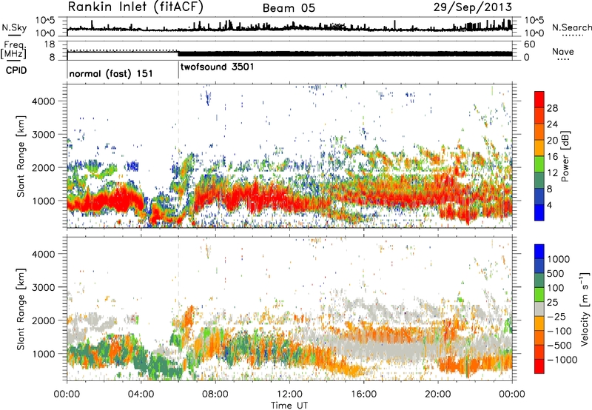The width and height of the screenshot is (592, 410).
Task: Click the "Time UT" axis title
Action: (289, 406)
